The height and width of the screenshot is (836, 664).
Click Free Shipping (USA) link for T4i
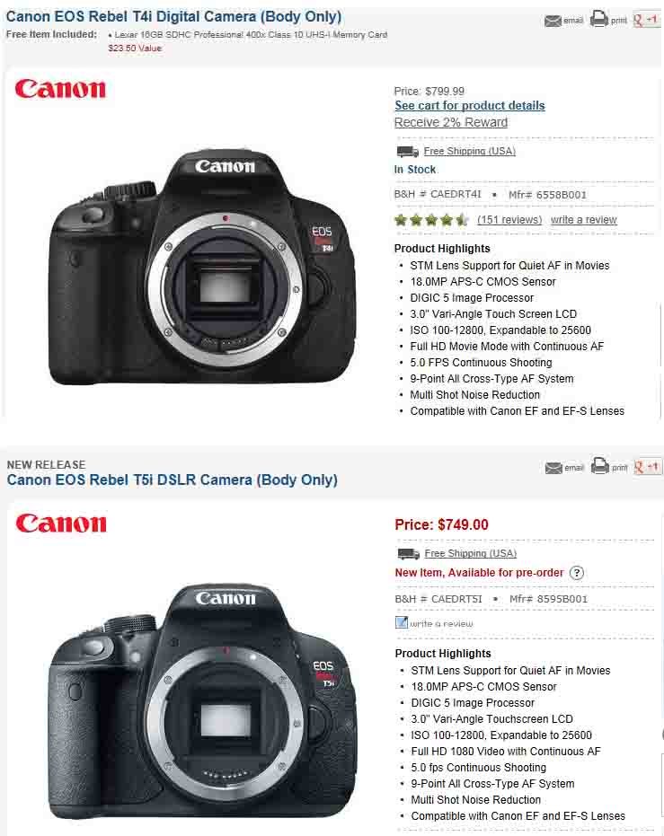469,152
